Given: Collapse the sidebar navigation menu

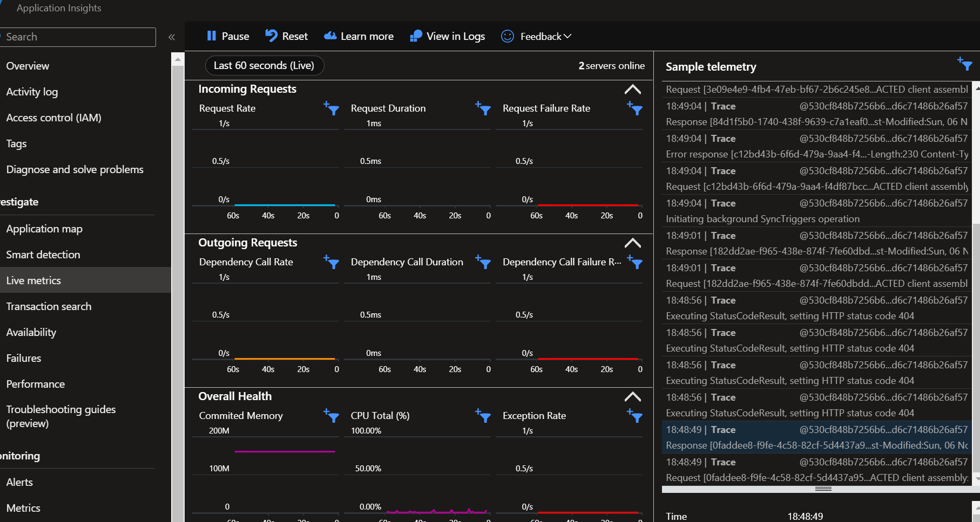Looking at the screenshot, I should click(172, 37).
